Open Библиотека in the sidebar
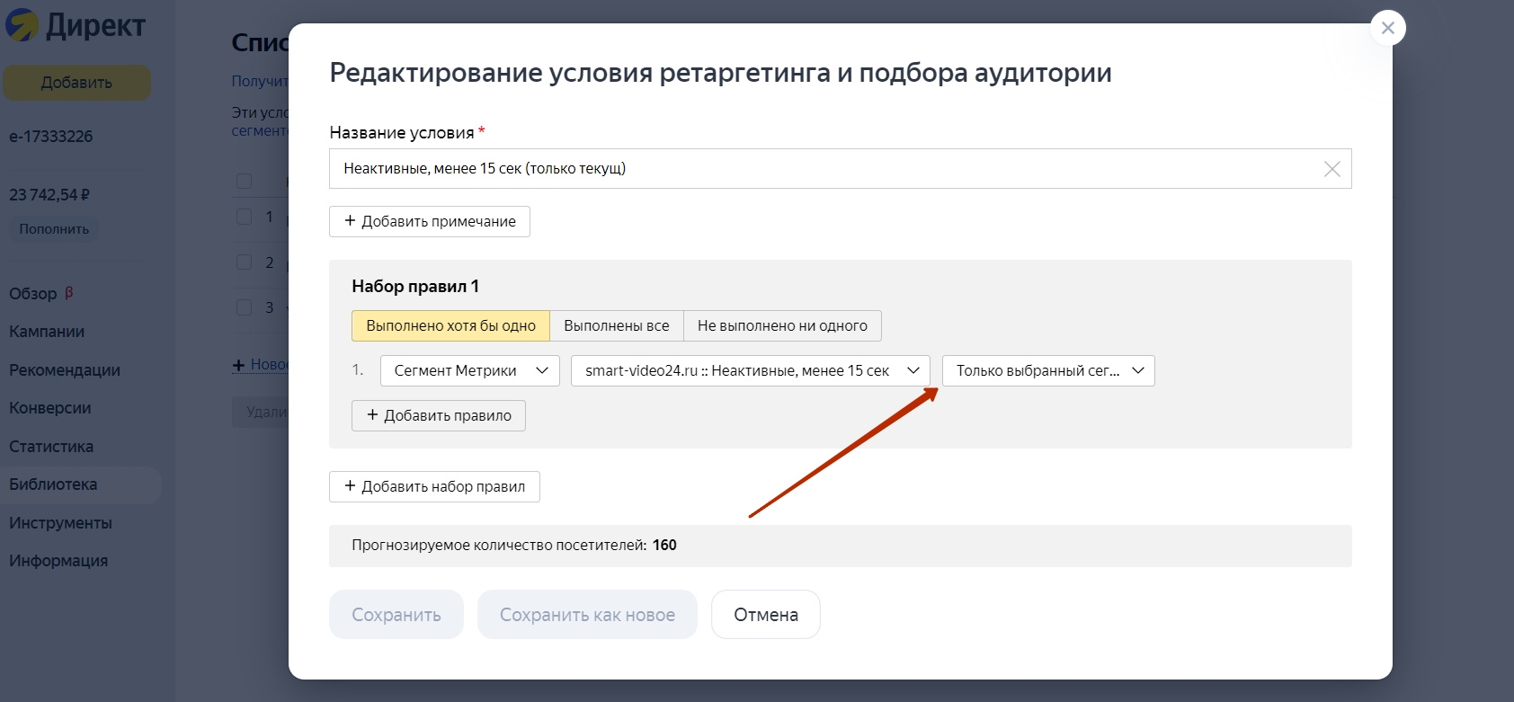This screenshot has width=1514, height=702. pos(53,484)
